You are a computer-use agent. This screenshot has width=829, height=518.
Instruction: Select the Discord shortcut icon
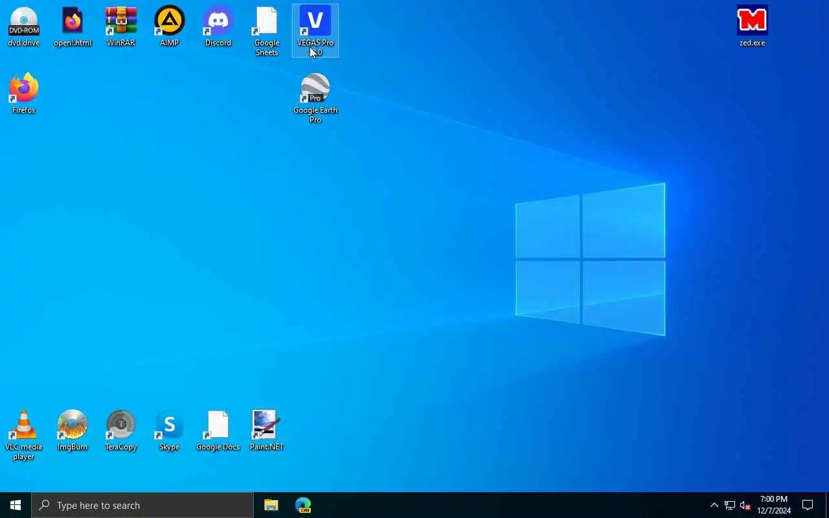[x=218, y=27]
